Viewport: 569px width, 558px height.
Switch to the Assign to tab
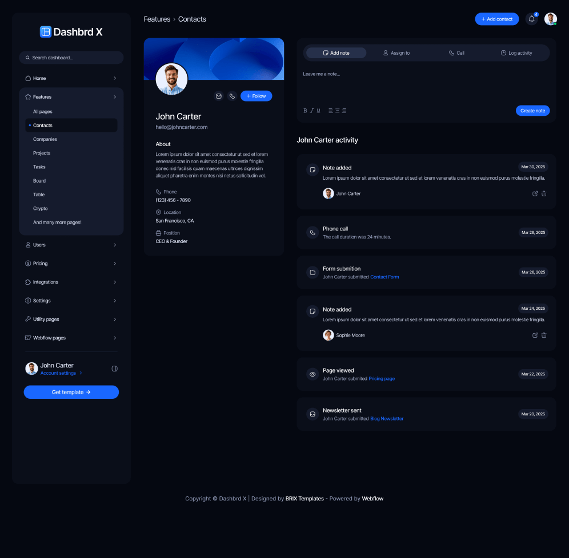click(396, 52)
